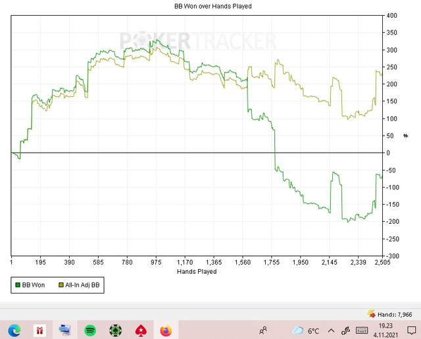The height and width of the screenshot is (339, 421).
Task: Click the people icon in system tray
Action: [x=263, y=330]
